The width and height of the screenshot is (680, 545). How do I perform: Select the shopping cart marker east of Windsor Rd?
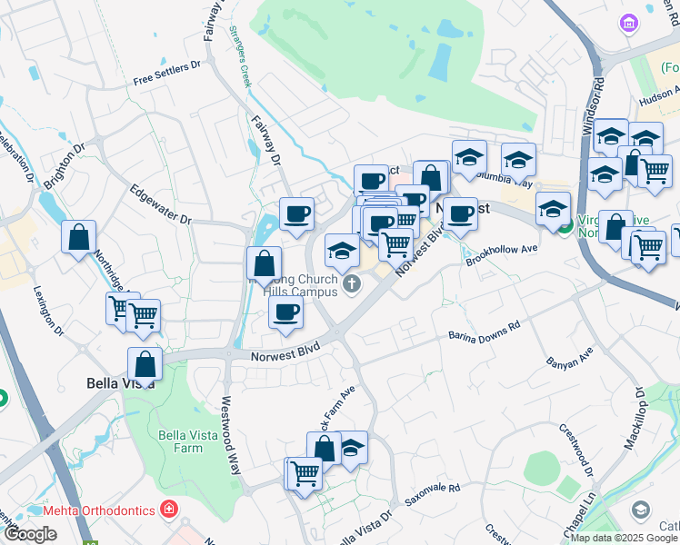click(655, 175)
